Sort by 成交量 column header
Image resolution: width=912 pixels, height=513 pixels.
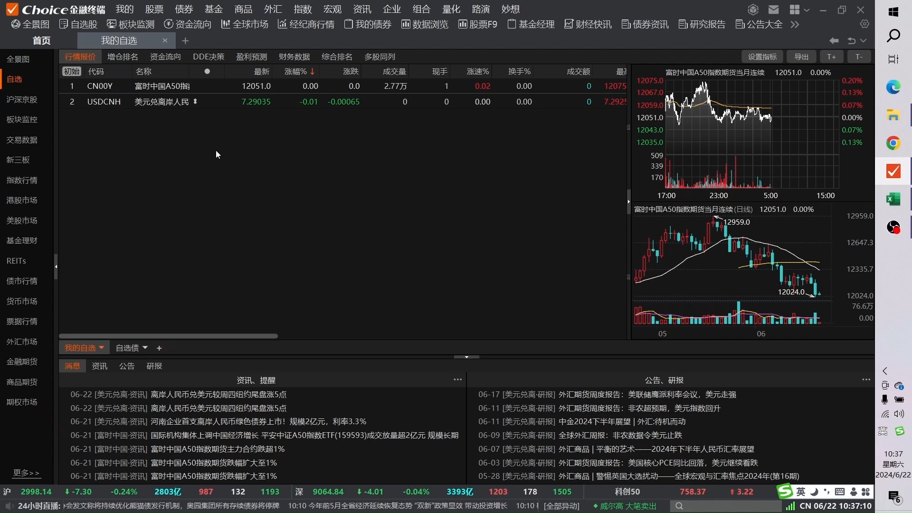394,72
